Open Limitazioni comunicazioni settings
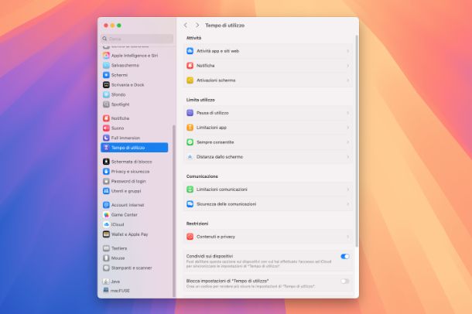 [268, 189]
